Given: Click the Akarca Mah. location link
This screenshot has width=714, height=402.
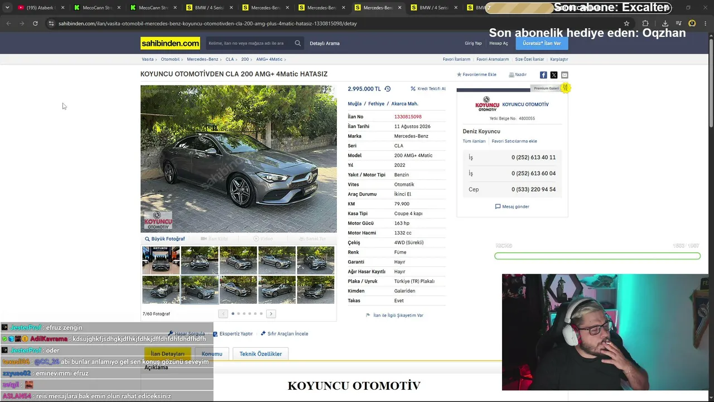Looking at the screenshot, I should coord(404,104).
